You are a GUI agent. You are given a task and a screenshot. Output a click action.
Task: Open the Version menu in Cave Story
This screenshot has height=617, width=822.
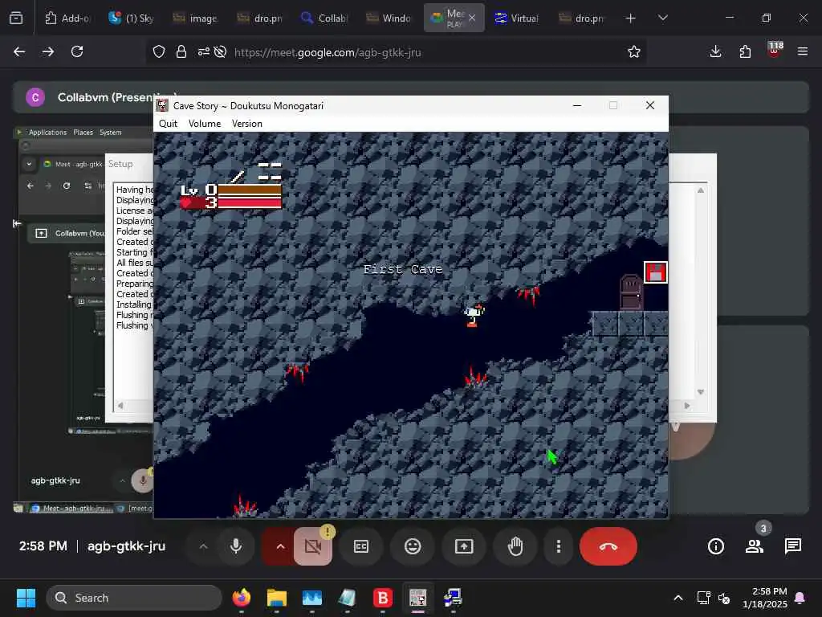click(247, 123)
